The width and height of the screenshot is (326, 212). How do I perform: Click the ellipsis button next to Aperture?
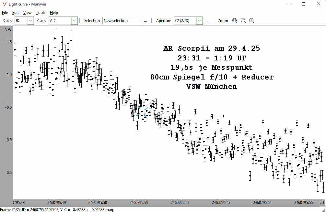pos(207,21)
